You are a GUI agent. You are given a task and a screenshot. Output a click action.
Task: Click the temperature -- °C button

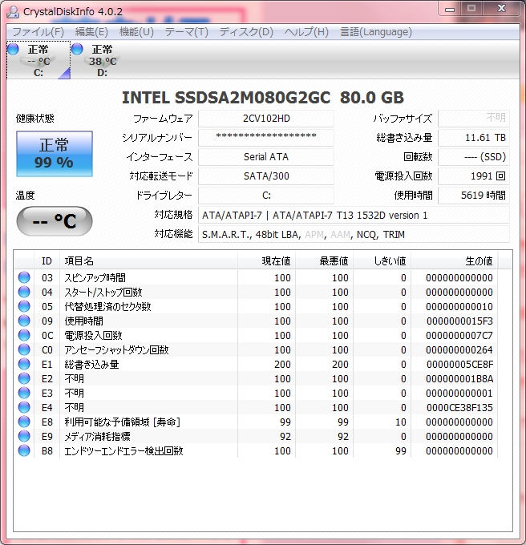click(55, 221)
